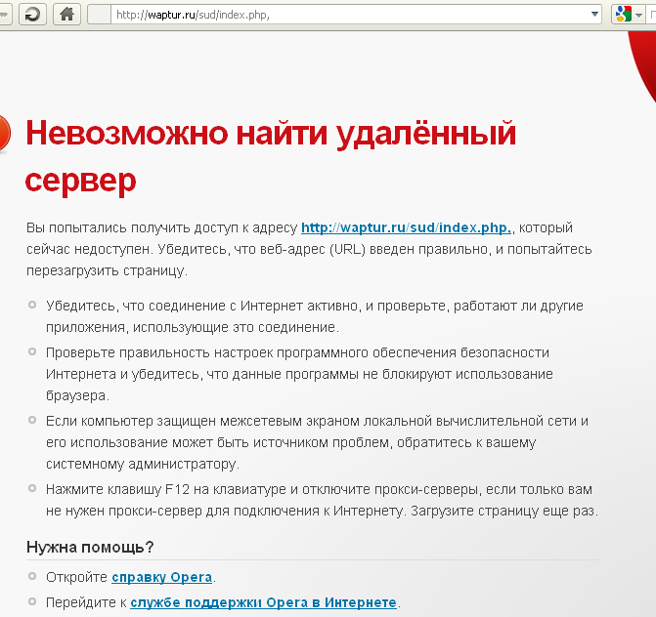The image size is (656, 617).
Task: Go to the home page button
Action: (x=66, y=15)
